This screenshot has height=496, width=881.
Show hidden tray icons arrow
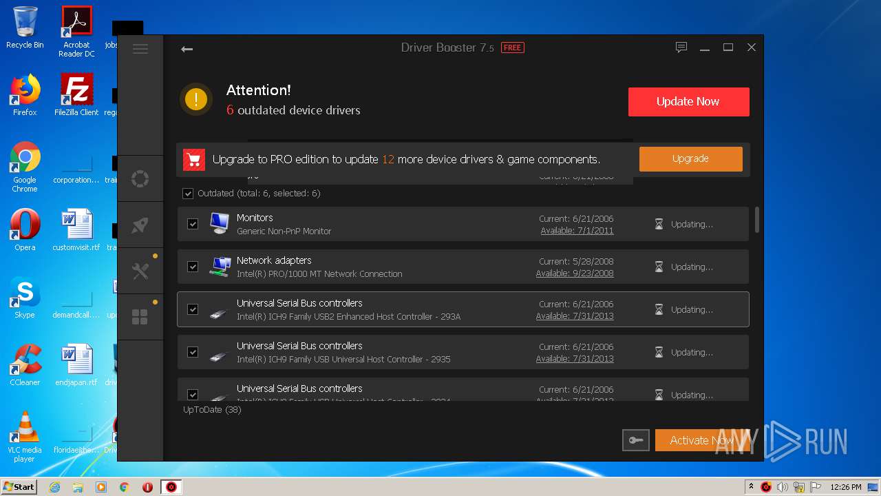pyautogui.click(x=751, y=487)
